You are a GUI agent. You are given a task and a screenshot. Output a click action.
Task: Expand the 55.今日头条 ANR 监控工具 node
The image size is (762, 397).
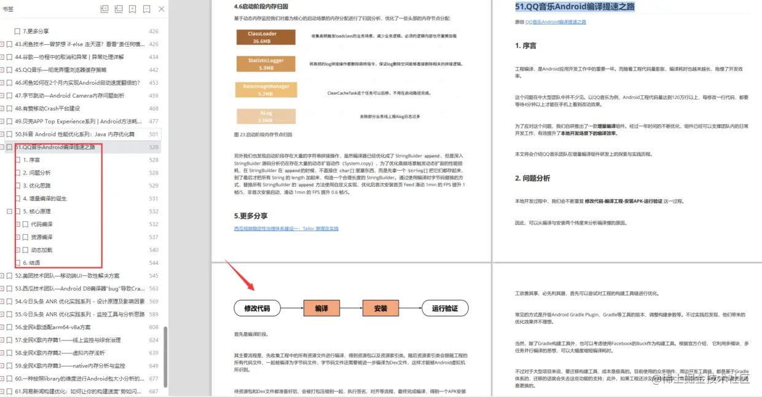tap(2, 314)
